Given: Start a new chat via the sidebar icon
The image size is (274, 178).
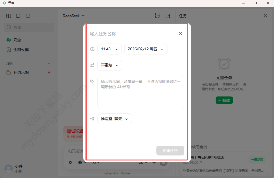Looking at the screenshot, I should click(x=18, y=16).
